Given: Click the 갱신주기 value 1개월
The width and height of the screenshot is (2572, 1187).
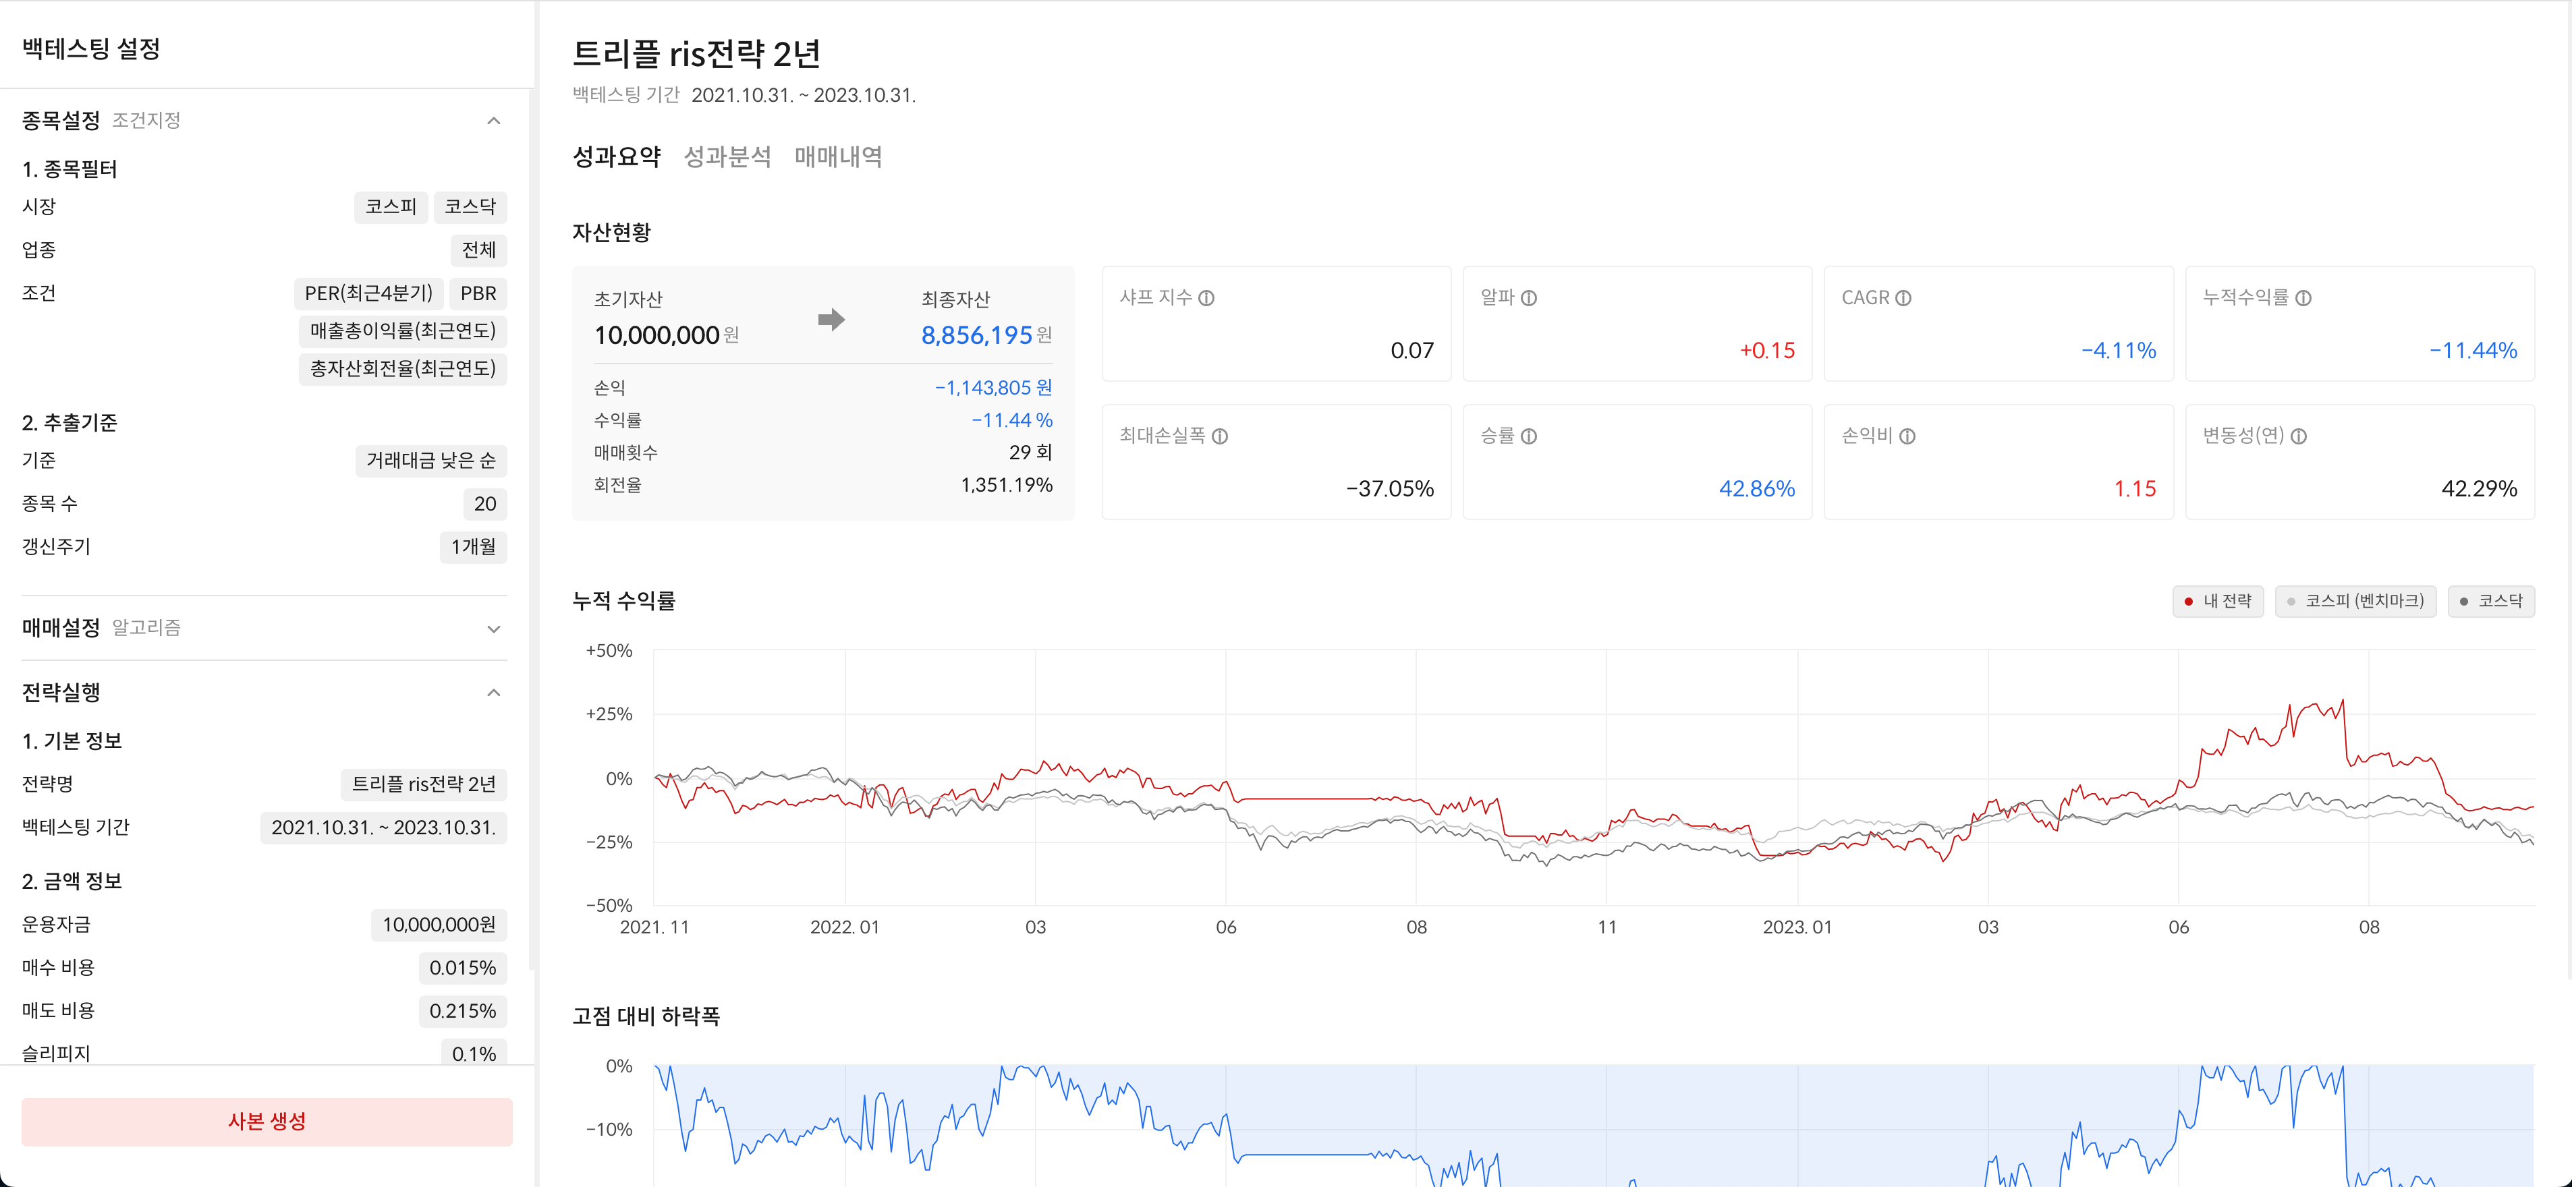Looking at the screenshot, I should pyautogui.click(x=473, y=547).
